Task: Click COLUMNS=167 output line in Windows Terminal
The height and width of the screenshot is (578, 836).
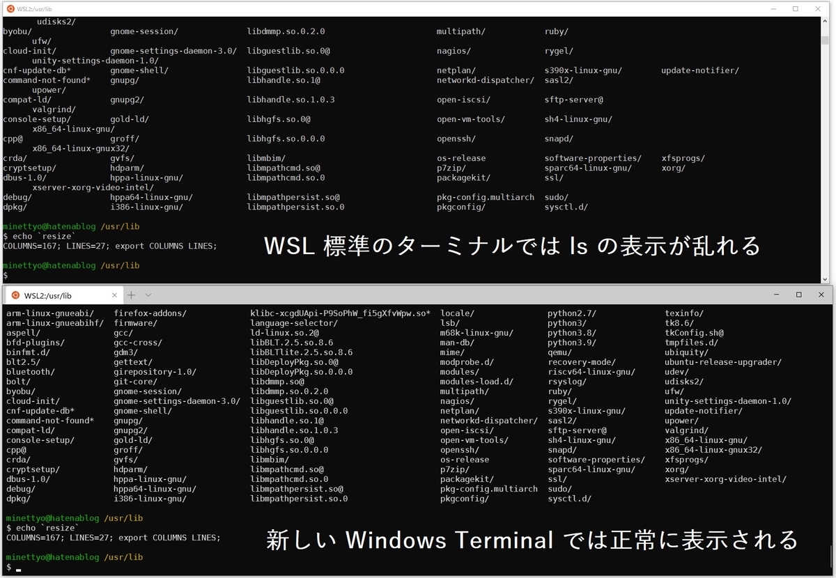Action: (114, 538)
